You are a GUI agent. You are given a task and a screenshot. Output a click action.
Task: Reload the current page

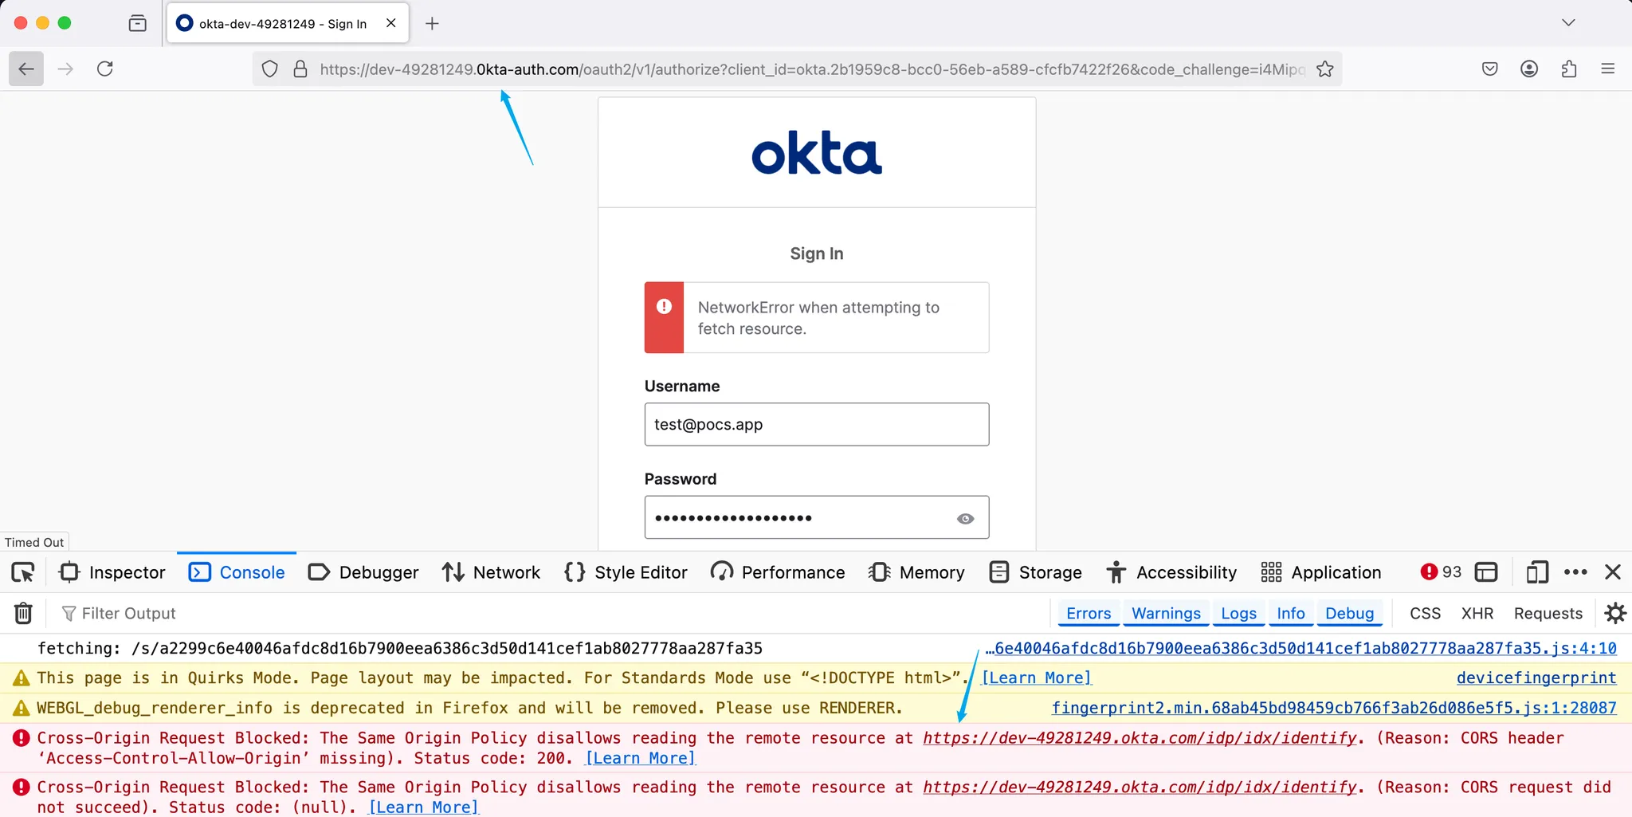[104, 69]
